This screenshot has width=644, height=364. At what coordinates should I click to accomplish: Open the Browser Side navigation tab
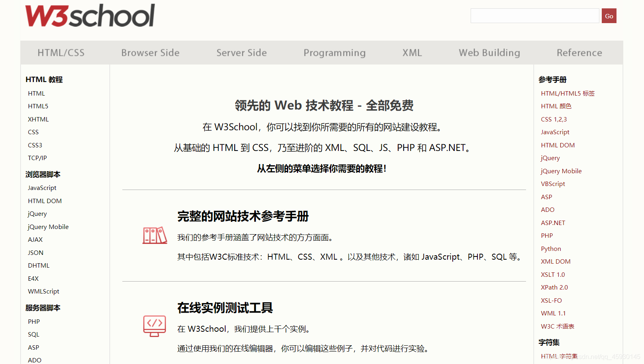tap(150, 53)
